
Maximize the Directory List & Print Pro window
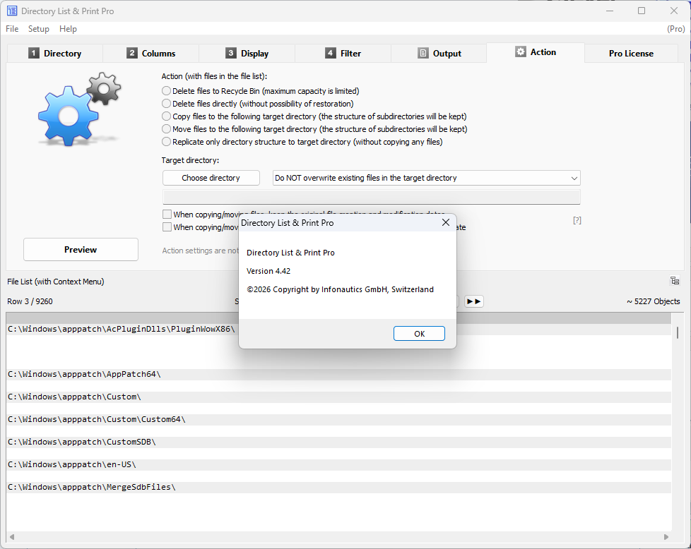click(x=642, y=11)
